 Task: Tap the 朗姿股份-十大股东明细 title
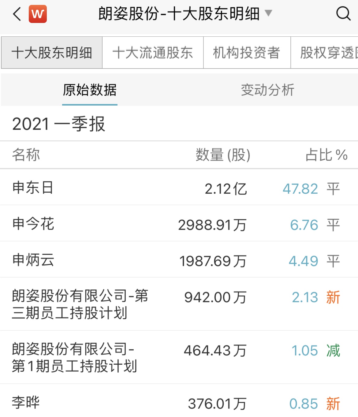(x=179, y=14)
